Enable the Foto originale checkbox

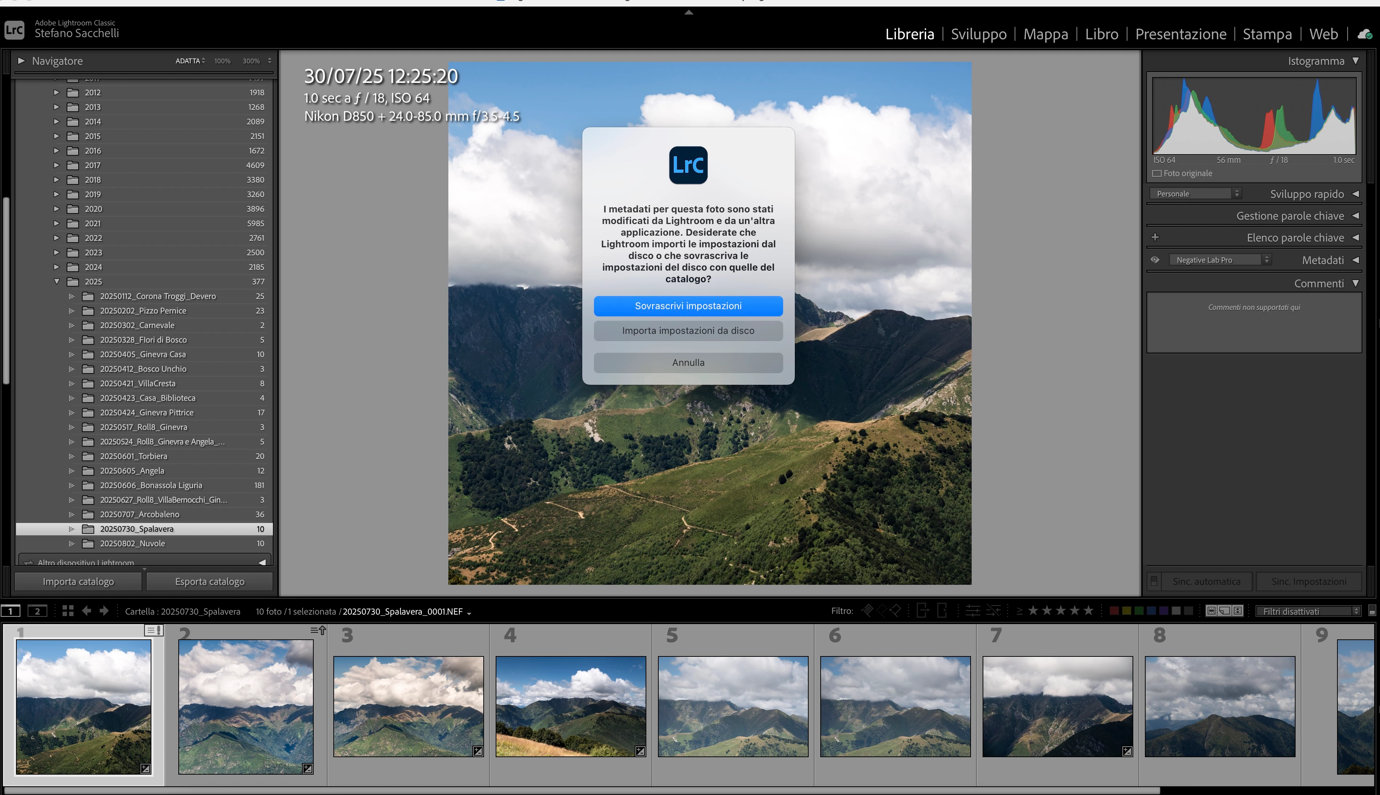pyautogui.click(x=1157, y=173)
